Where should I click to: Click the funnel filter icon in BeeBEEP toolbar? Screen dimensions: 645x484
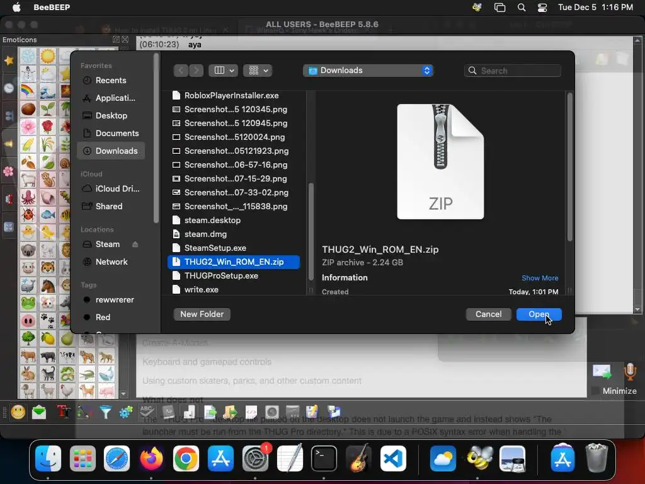point(106,412)
